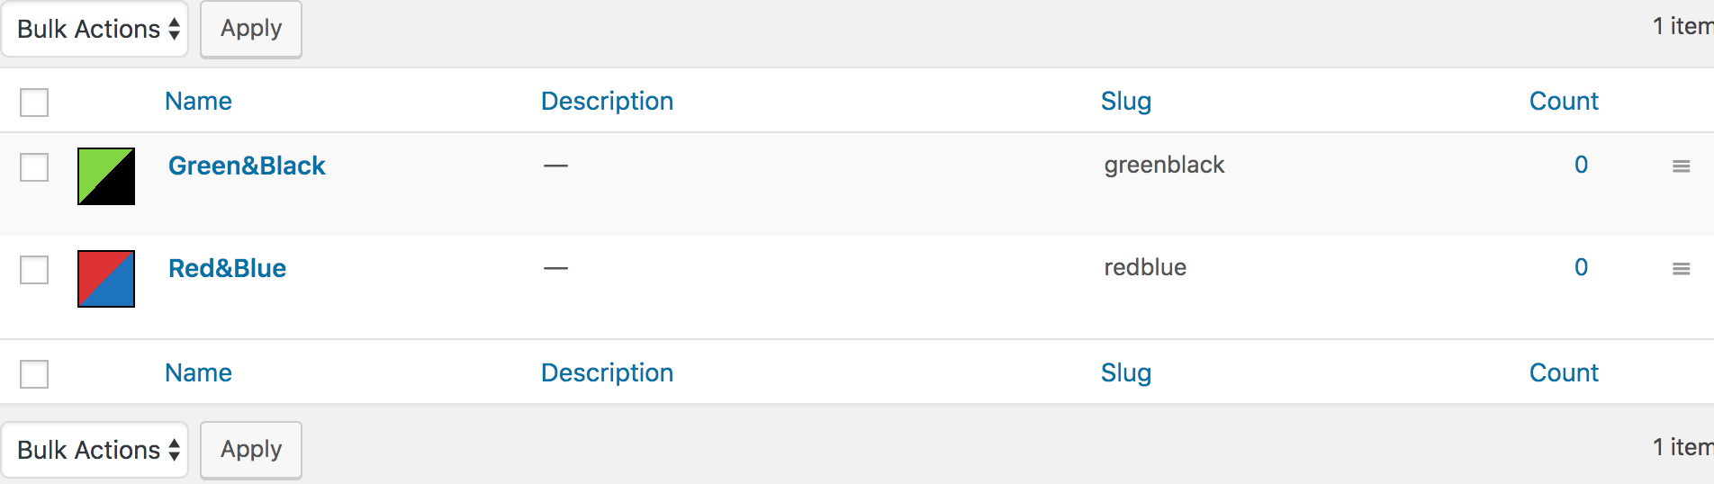The width and height of the screenshot is (1714, 484).
Task: Click the Green&Black color swatch
Action: (x=106, y=176)
